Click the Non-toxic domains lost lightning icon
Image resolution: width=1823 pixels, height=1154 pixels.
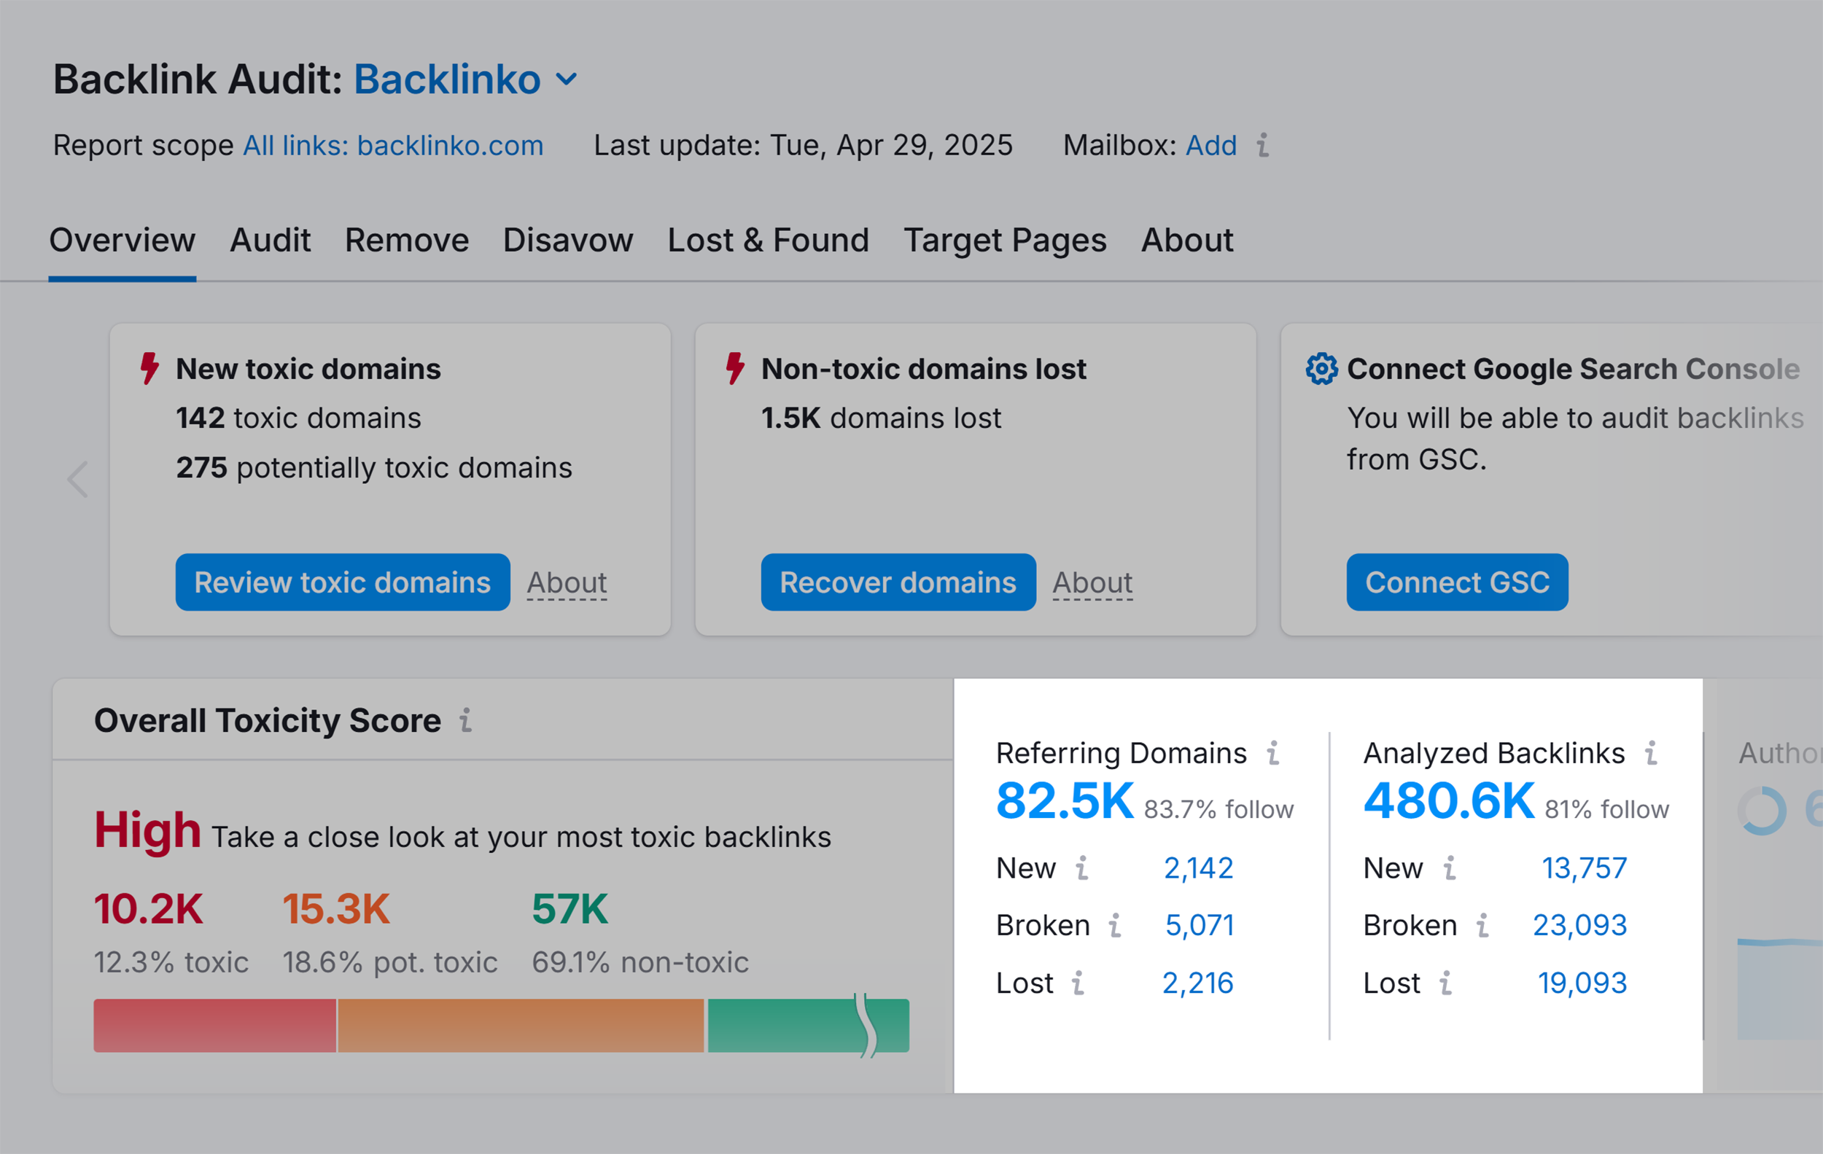point(734,369)
